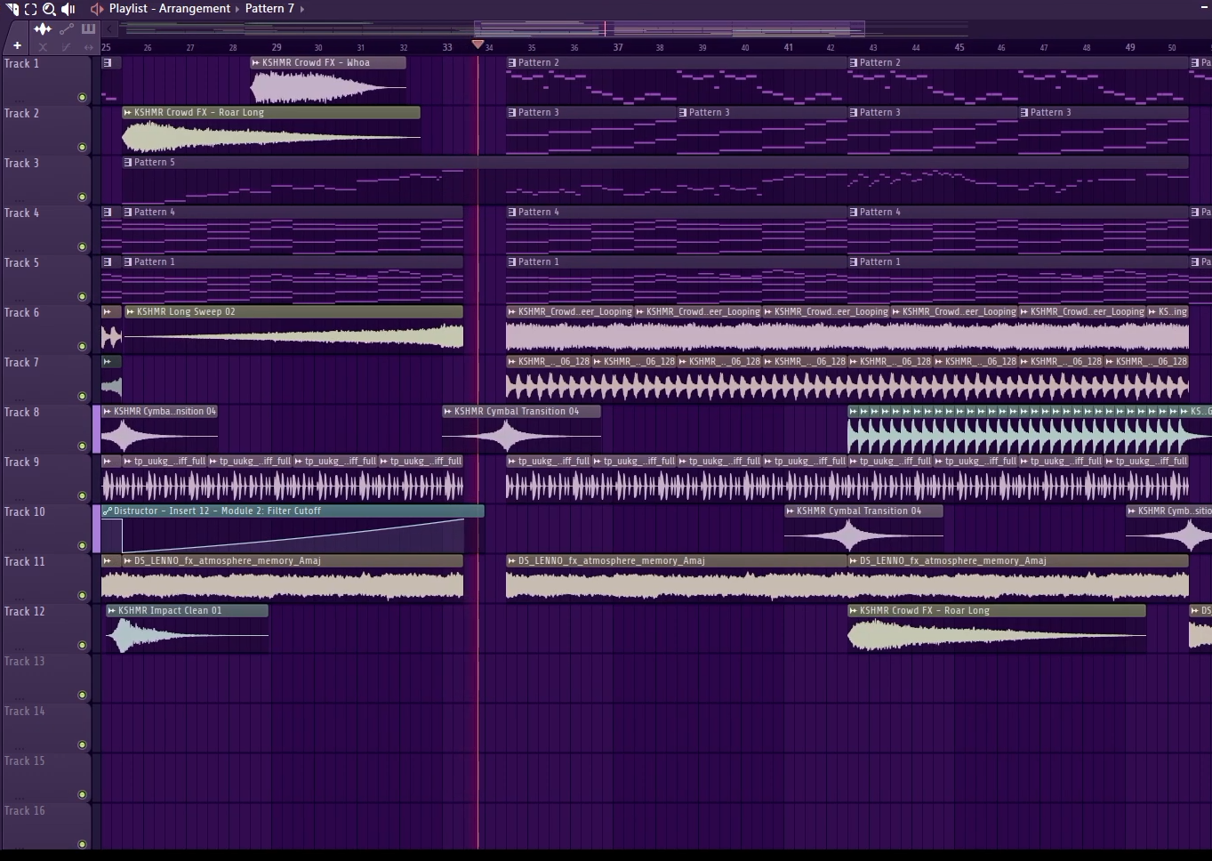The image size is (1212, 861).
Task: Click the playhead marker on the timeline ruler
Action: coord(478,44)
